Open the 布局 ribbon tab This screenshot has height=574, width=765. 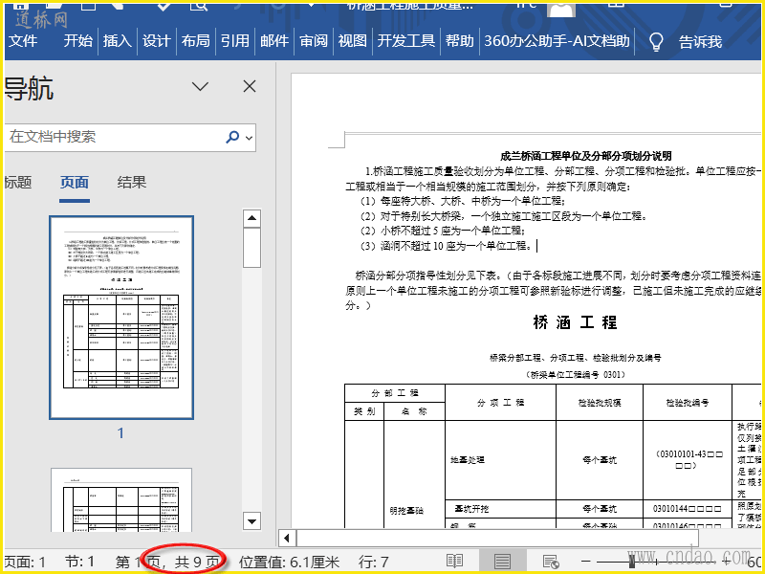tap(196, 41)
